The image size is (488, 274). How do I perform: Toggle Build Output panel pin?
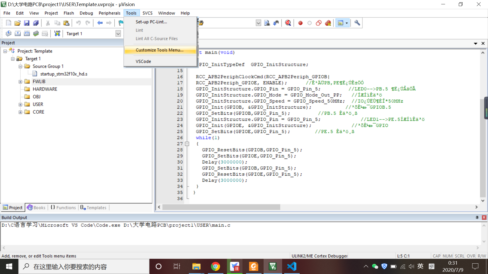coord(477,217)
